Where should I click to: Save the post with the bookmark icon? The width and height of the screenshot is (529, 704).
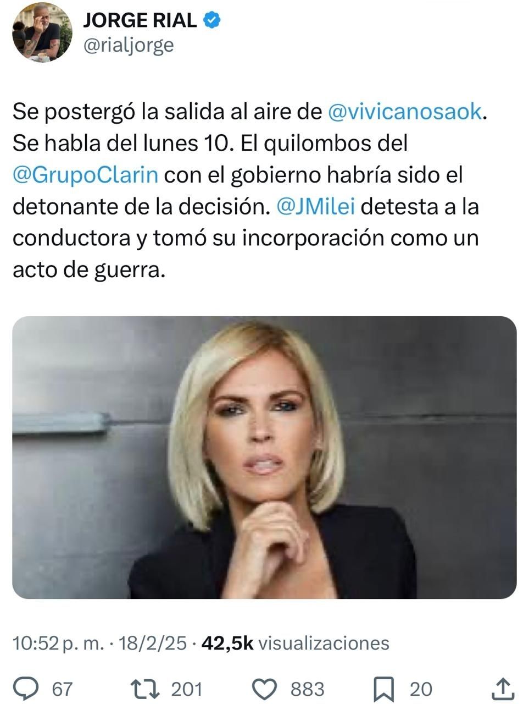click(x=384, y=689)
